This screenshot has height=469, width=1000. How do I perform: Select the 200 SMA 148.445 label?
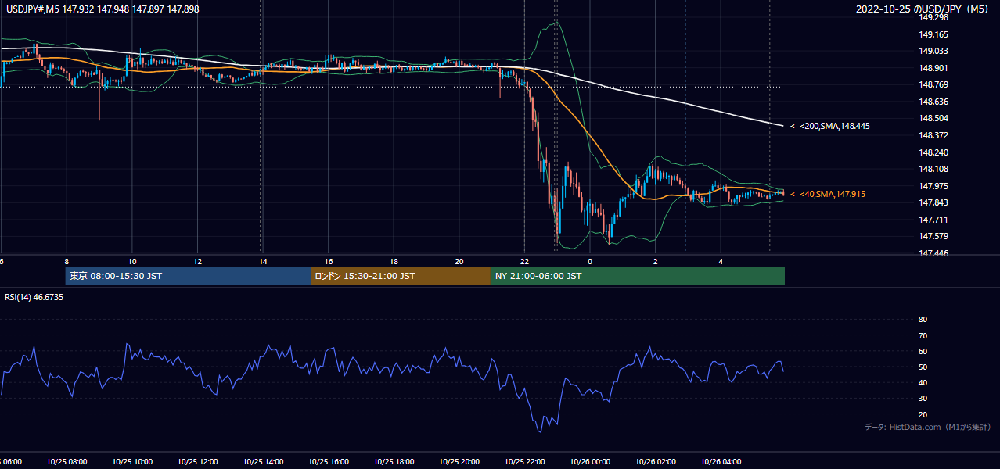830,126
